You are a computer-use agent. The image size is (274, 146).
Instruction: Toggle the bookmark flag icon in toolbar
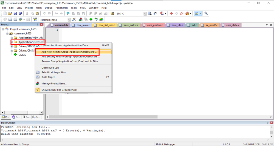(x=68, y=13)
